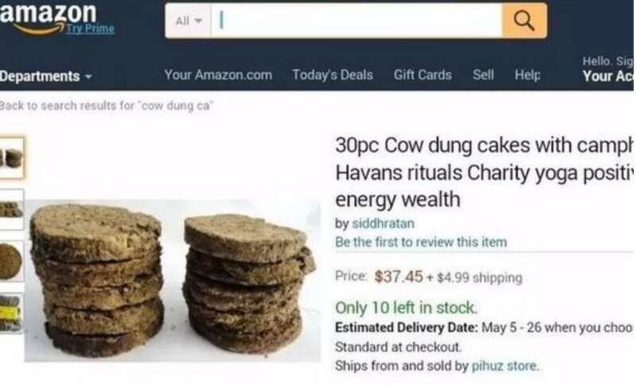Image resolution: width=636 pixels, height=385 pixels.
Task: Select the second product thumbnail
Action: pyautogui.click(x=12, y=209)
